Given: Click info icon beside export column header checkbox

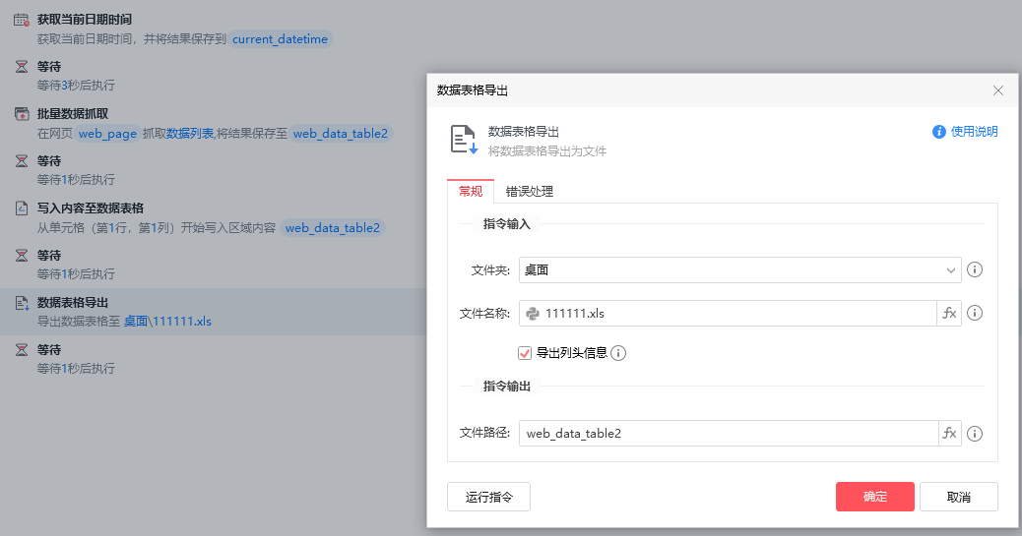Looking at the screenshot, I should click(619, 353).
